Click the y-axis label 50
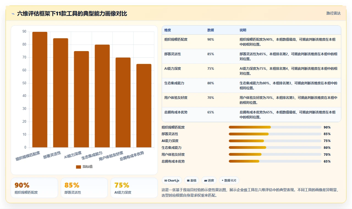Viewport: 352px width, 209px height. [x=24, y=83]
